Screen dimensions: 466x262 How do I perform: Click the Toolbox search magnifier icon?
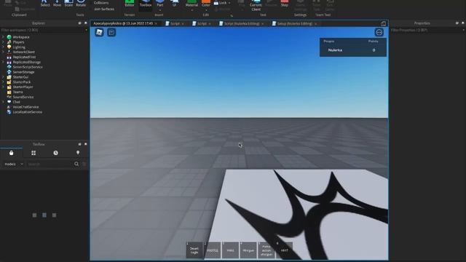(x=76, y=164)
